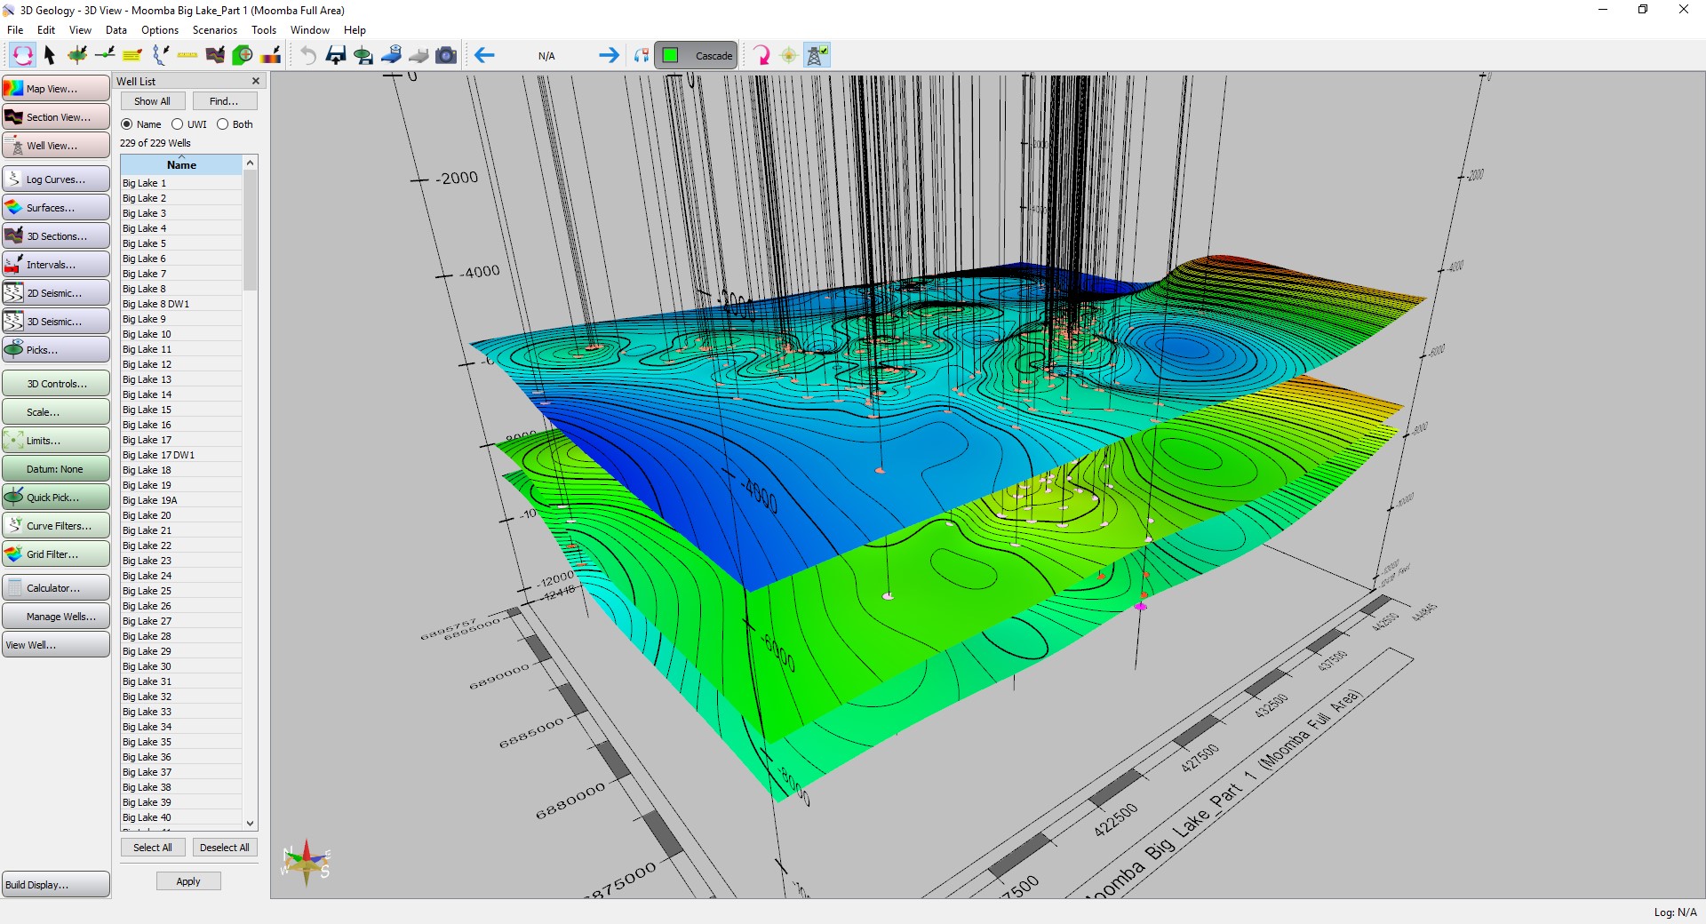Click the Deselect All button
The image size is (1706, 924).
point(224,848)
